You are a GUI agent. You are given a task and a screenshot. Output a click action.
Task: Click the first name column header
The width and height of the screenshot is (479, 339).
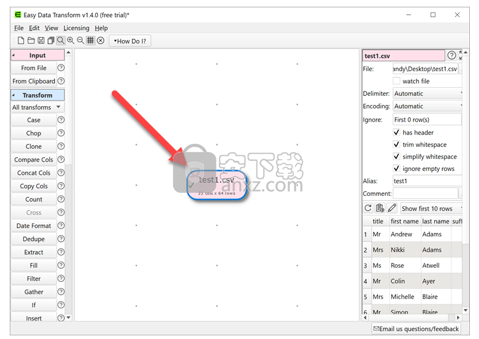(x=404, y=221)
